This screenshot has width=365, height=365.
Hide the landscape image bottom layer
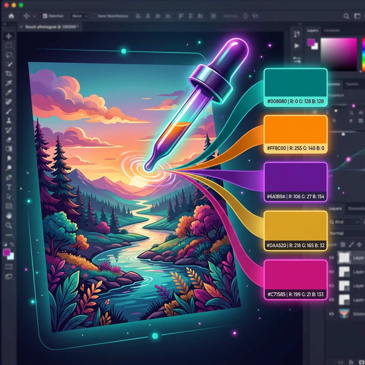coord(331,314)
